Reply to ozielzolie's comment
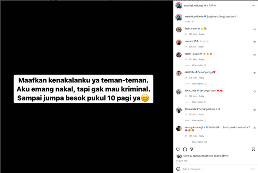 (x=201, y=78)
